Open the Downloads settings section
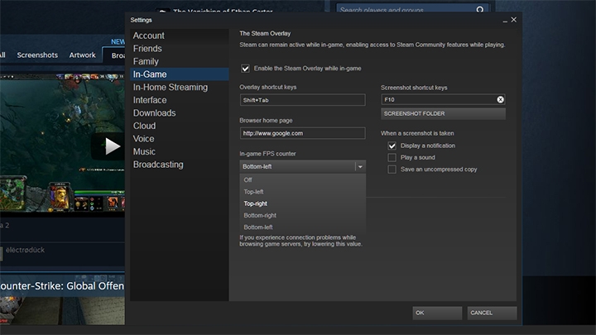 point(154,112)
